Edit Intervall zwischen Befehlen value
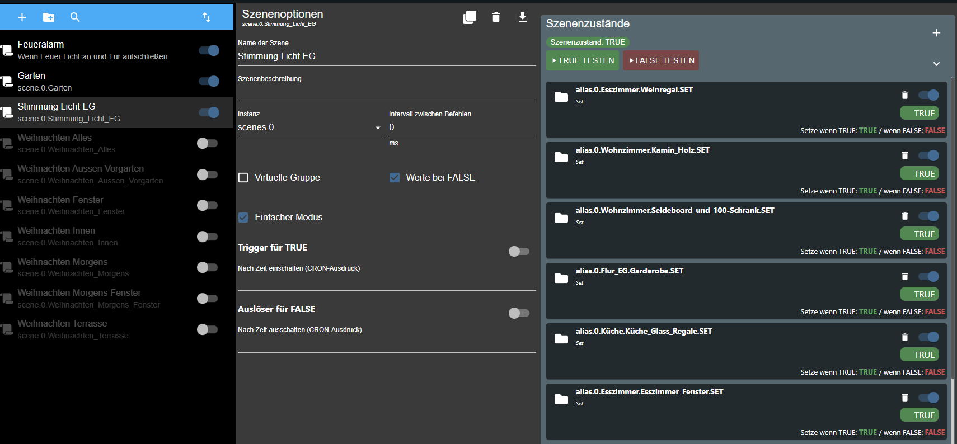The width and height of the screenshot is (957, 444). (x=462, y=127)
